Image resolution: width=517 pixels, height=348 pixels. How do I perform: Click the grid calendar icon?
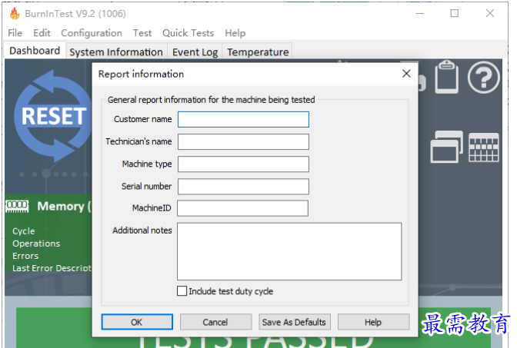(x=484, y=147)
